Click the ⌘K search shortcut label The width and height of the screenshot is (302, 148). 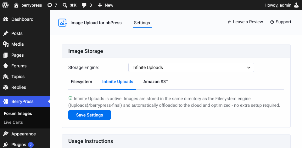coord(73,5)
